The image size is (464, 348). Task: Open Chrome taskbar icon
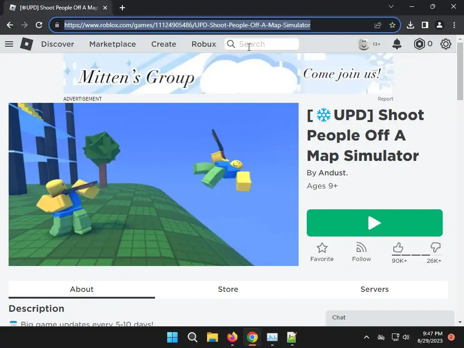coord(252,337)
